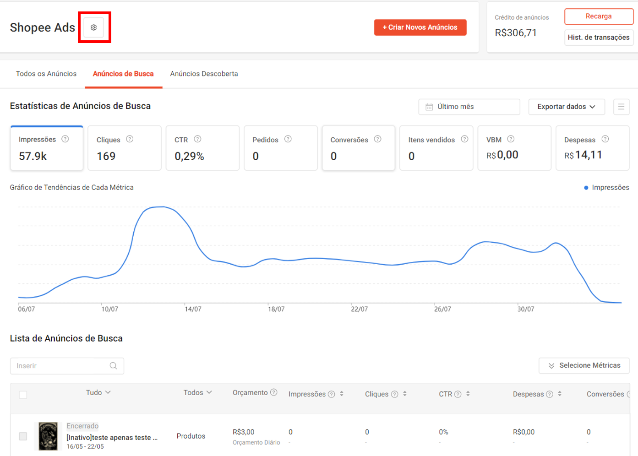Select the Conversões metric card
Screen dimensions: 638x456
(359, 148)
